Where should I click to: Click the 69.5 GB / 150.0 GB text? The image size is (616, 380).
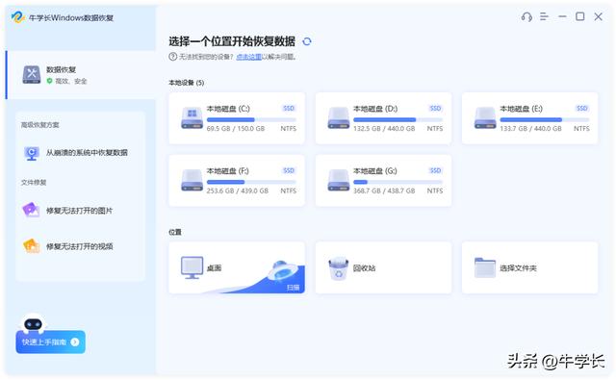click(236, 128)
